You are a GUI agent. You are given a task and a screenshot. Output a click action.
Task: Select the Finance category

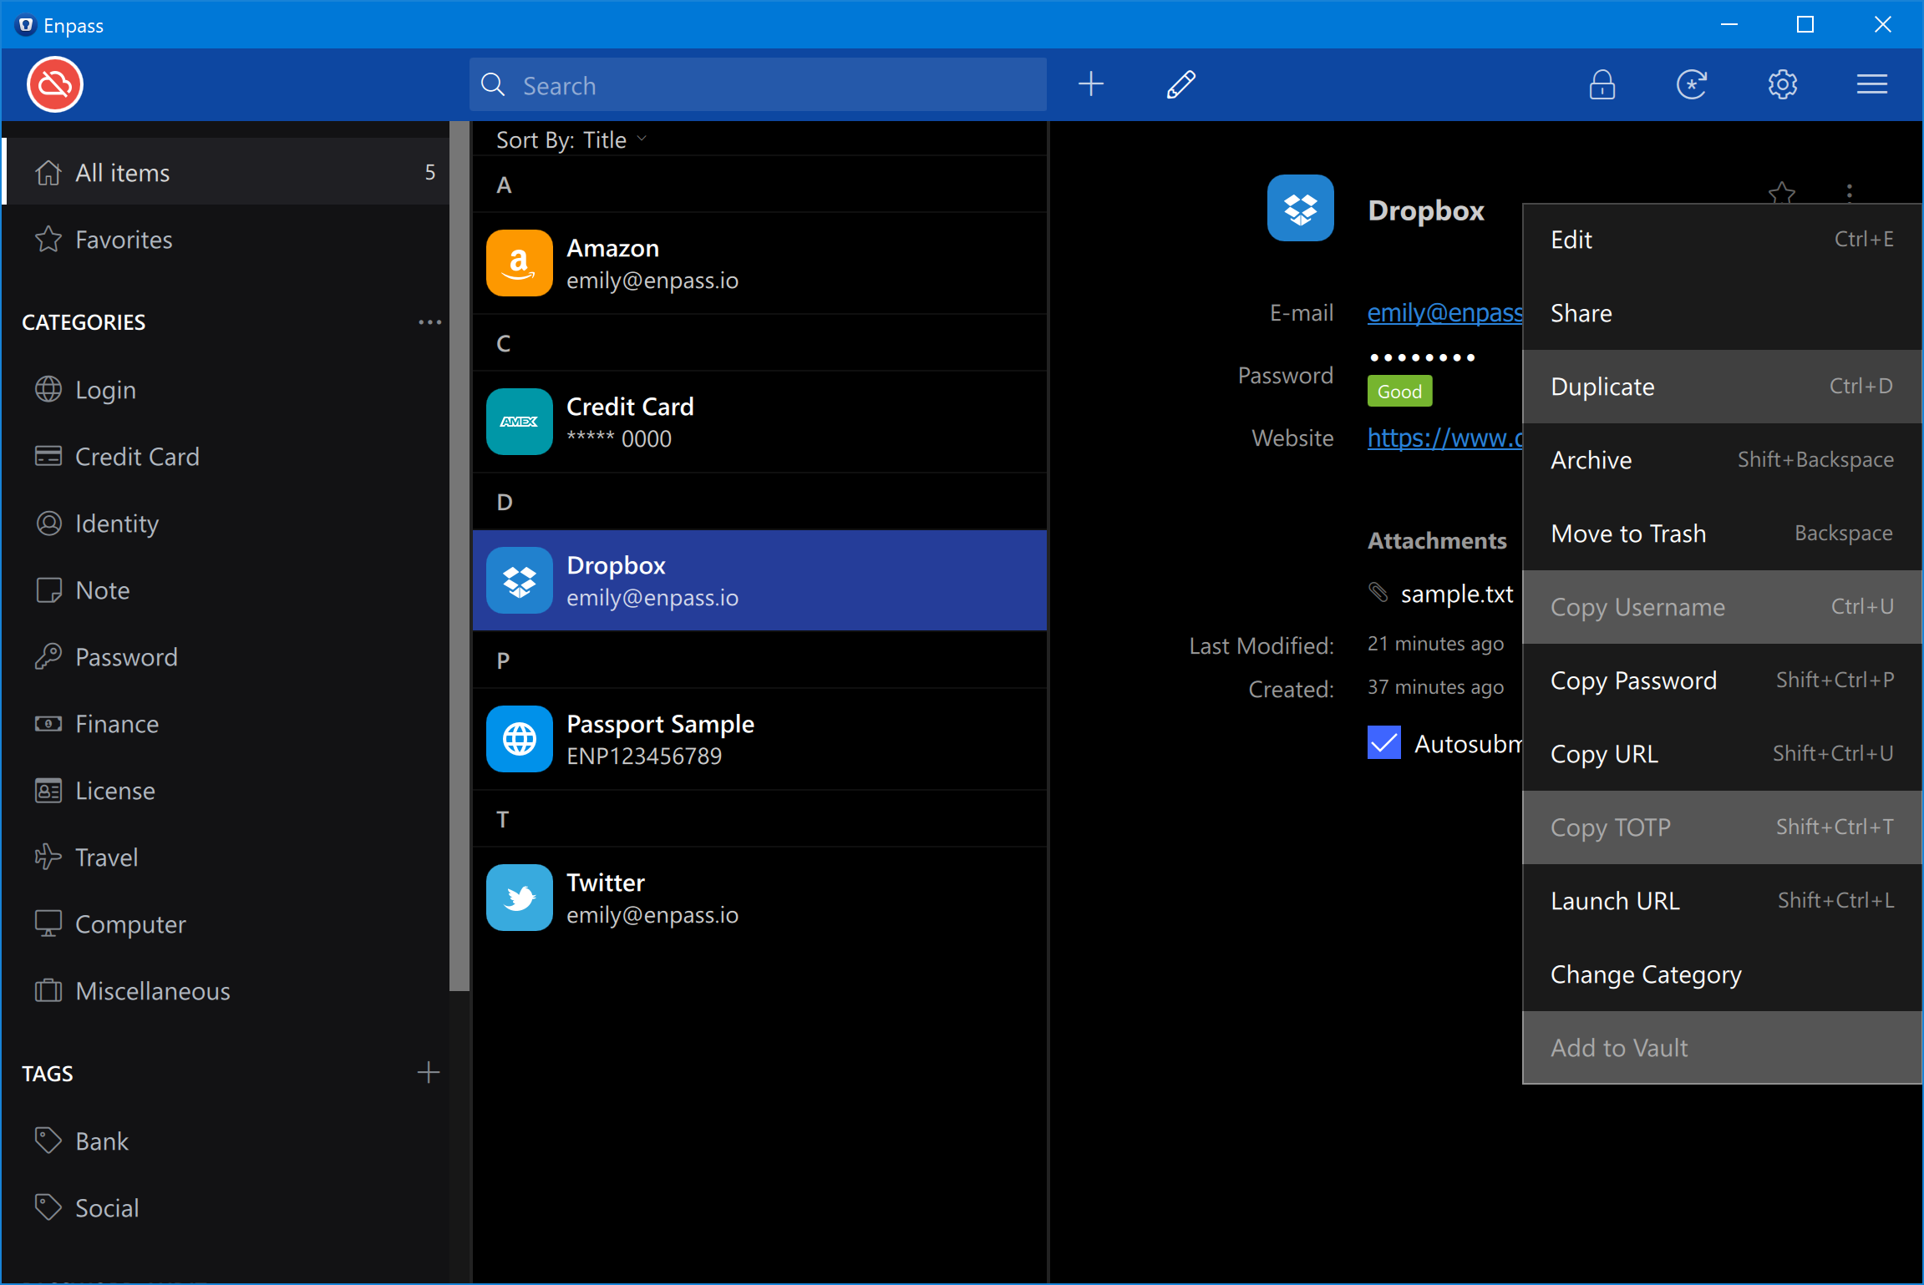click(226, 724)
